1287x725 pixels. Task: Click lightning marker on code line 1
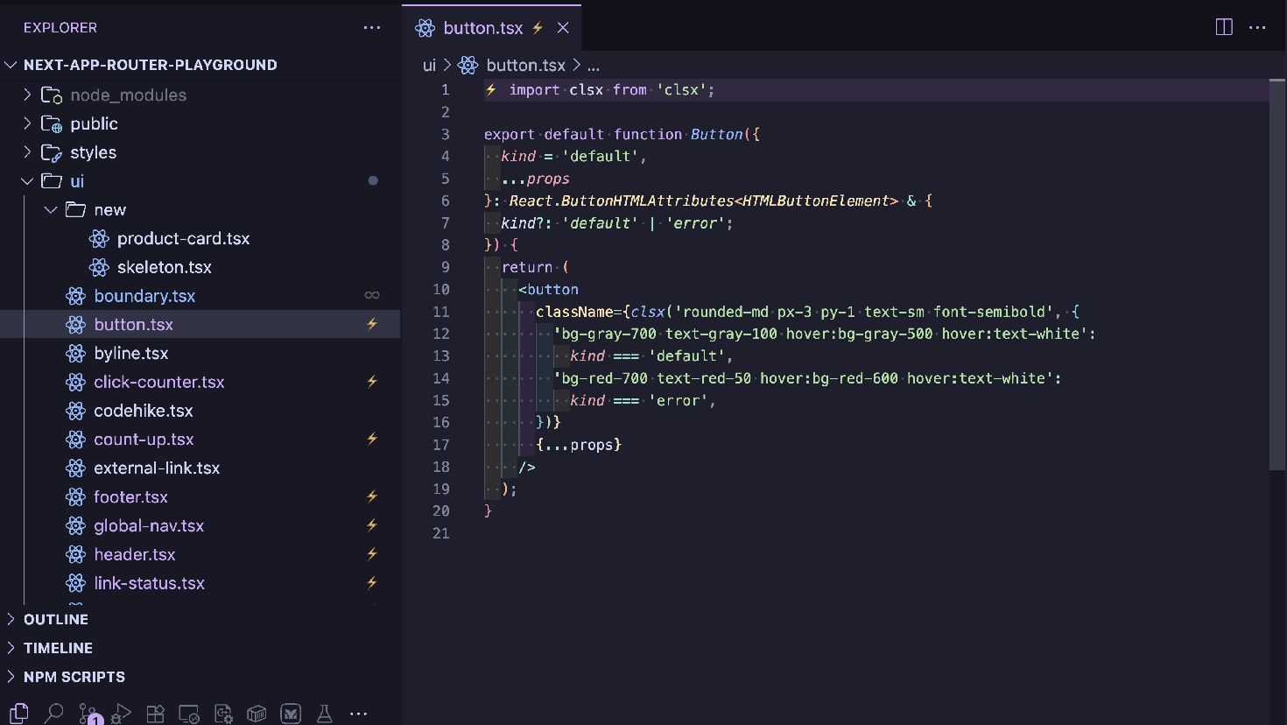pyautogui.click(x=491, y=90)
